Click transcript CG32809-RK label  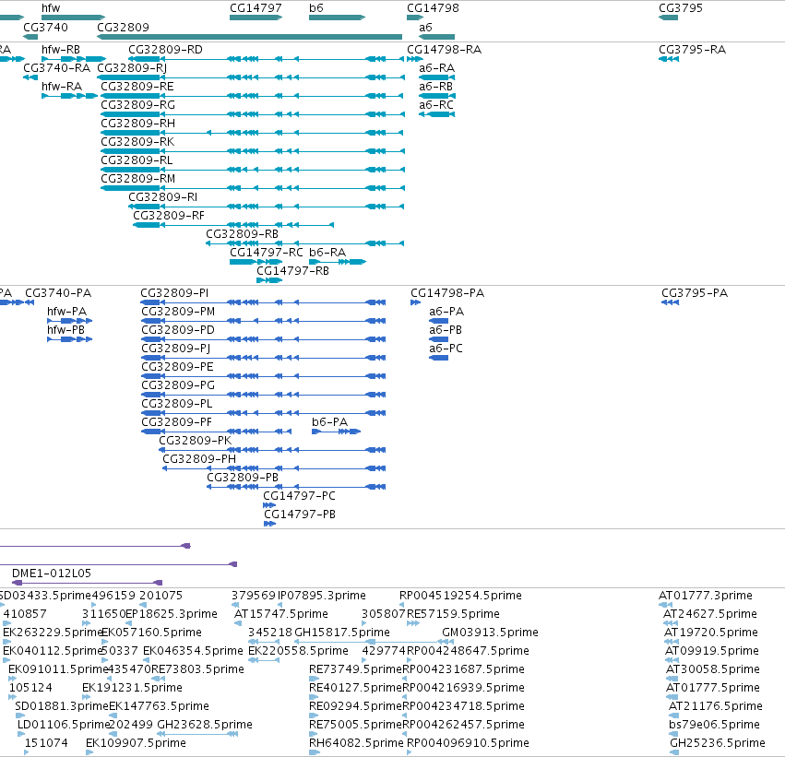(x=137, y=142)
